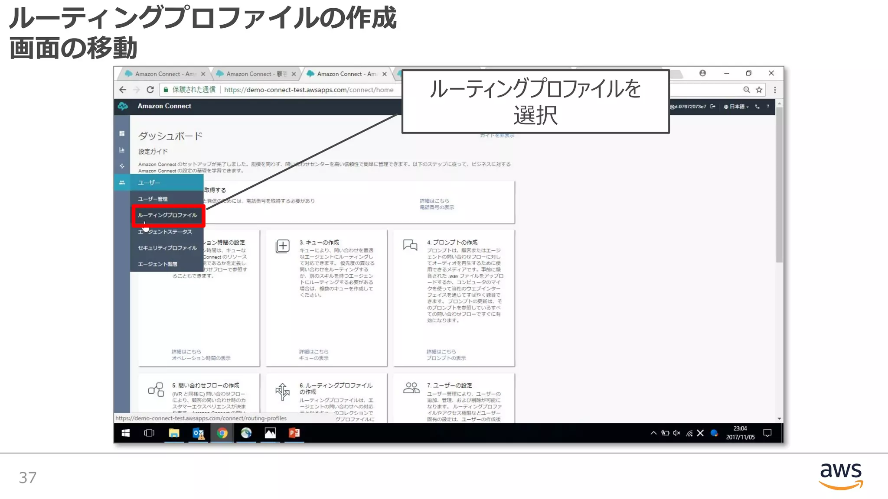Open the softphone phone icon

click(x=757, y=107)
